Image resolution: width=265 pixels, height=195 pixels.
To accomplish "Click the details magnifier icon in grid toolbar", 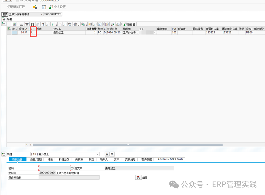I will (x=14, y=24).
